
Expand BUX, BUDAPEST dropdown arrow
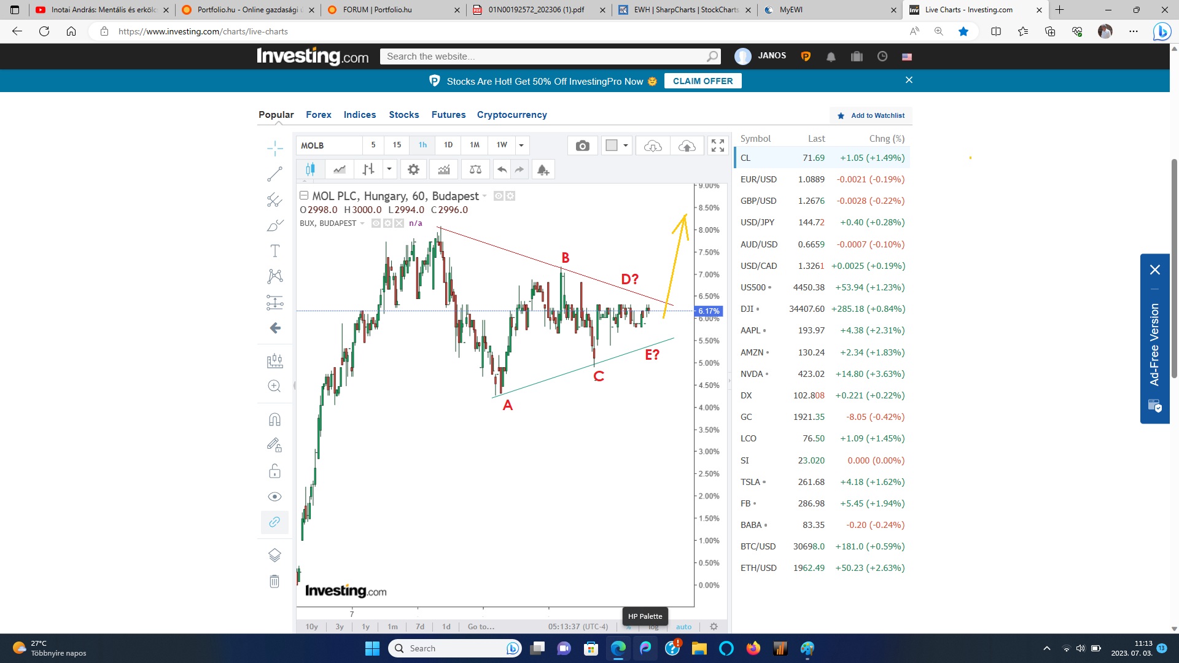362,223
